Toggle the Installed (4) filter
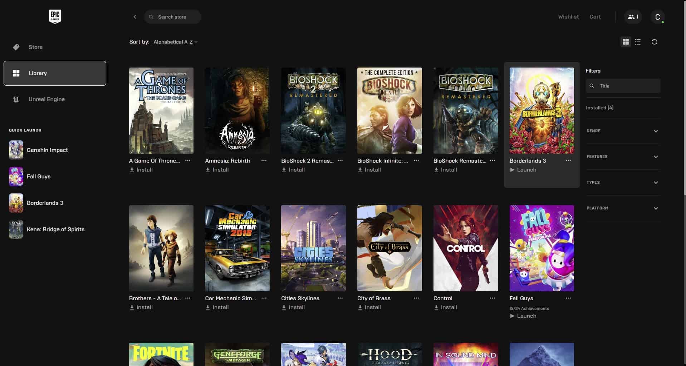 point(599,107)
